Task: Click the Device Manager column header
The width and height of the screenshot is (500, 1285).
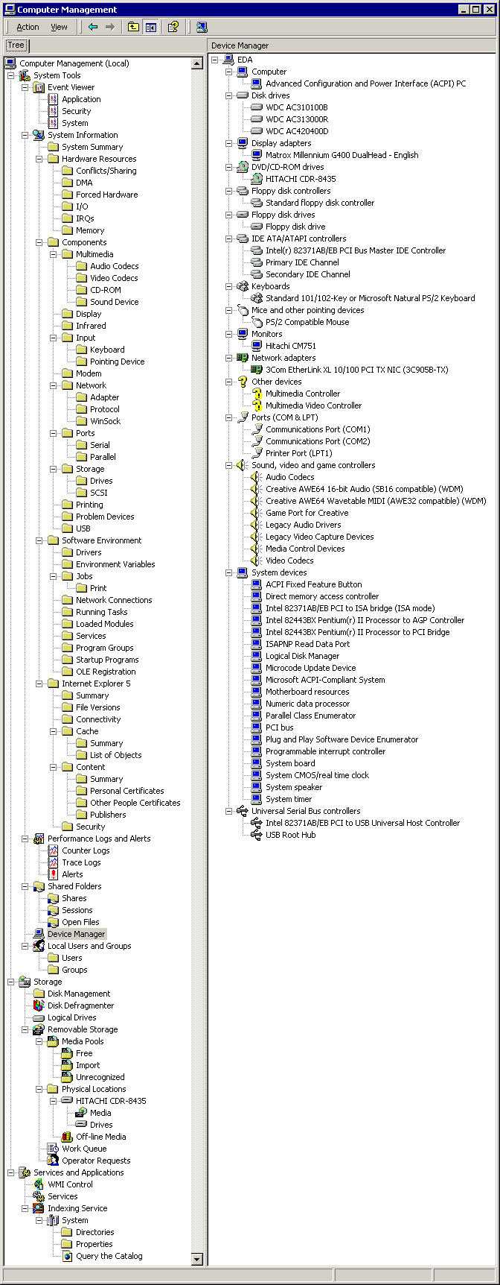Action: [353, 45]
